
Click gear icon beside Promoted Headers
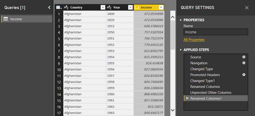244,75
